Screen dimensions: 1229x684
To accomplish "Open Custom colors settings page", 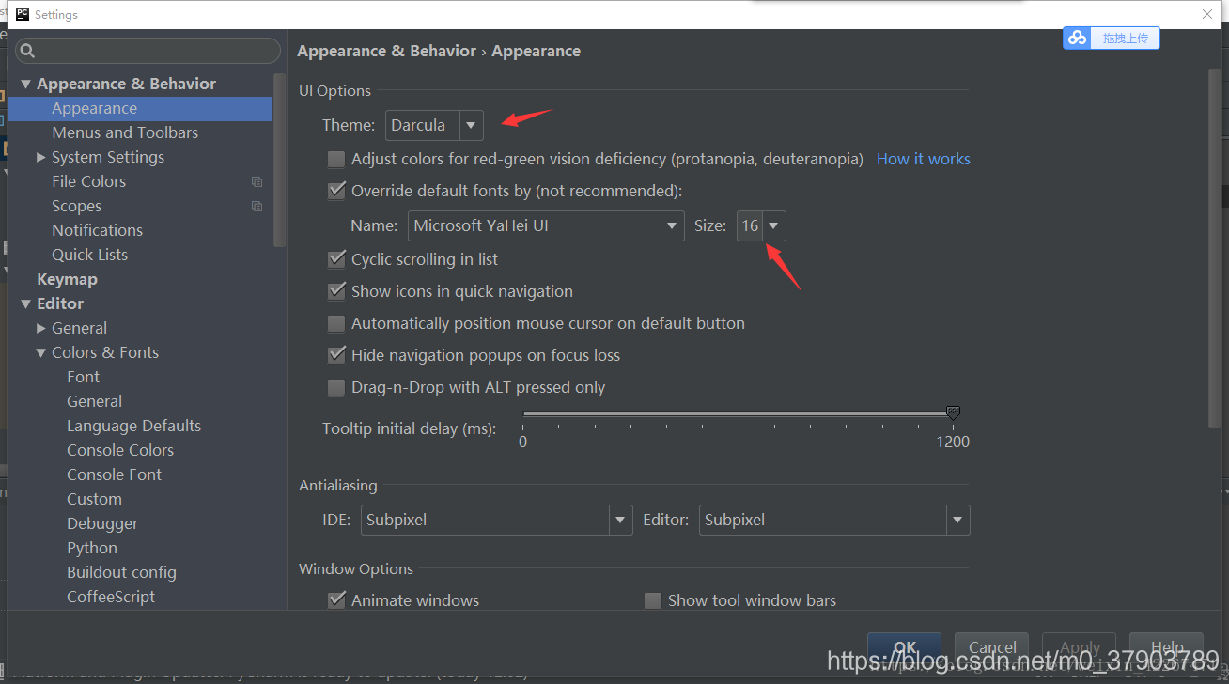I will click(94, 499).
